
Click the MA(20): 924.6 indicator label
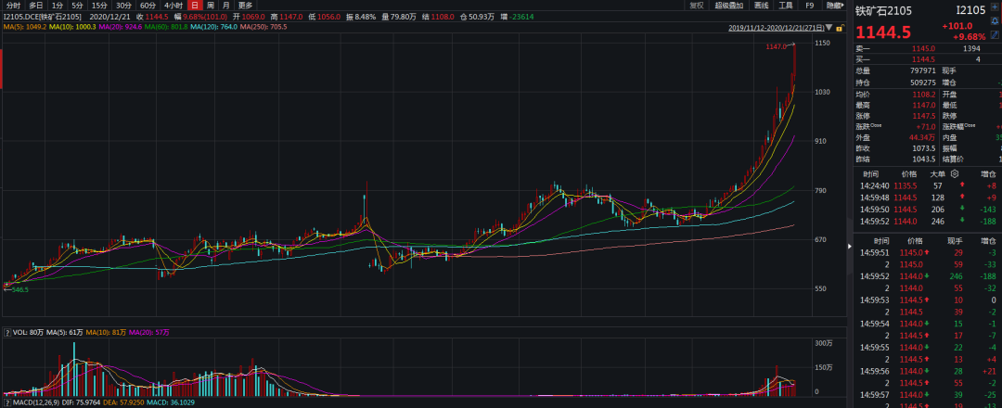(x=120, y=27)
